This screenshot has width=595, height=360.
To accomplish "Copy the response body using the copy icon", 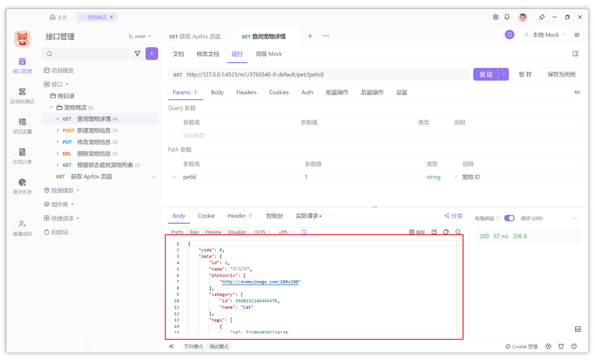I will [x=445, y=231].
